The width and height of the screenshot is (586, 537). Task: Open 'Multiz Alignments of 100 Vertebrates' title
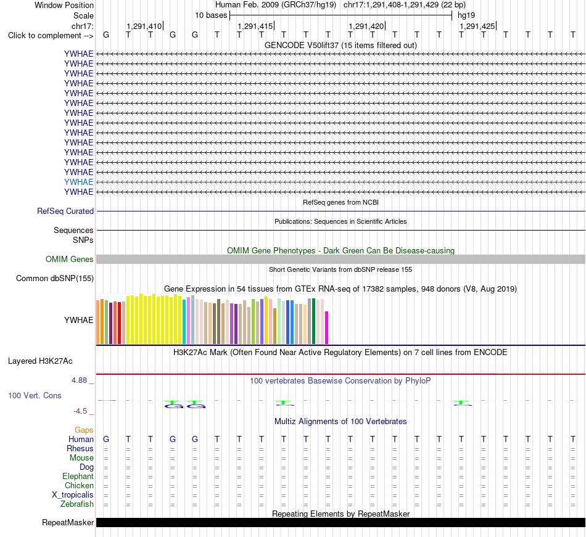(x=340, y=422)
